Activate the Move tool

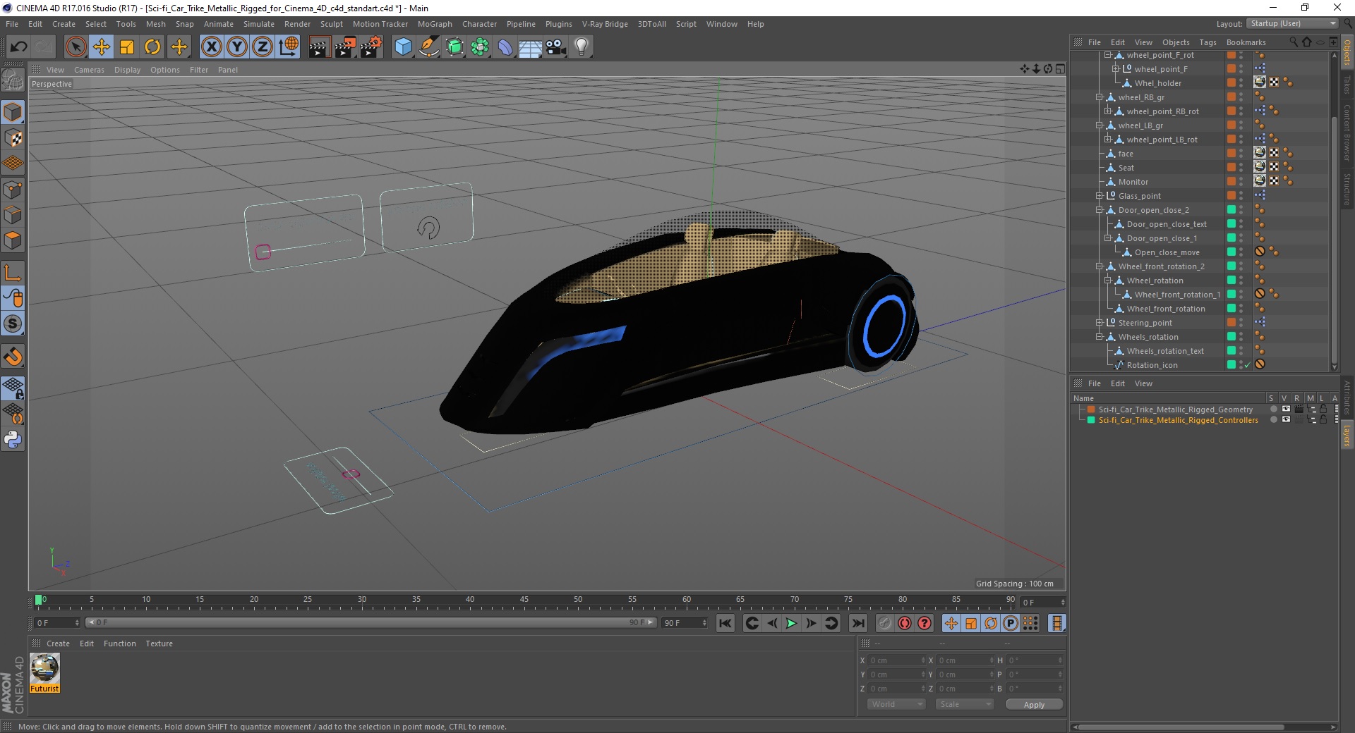tap(102, 47)
